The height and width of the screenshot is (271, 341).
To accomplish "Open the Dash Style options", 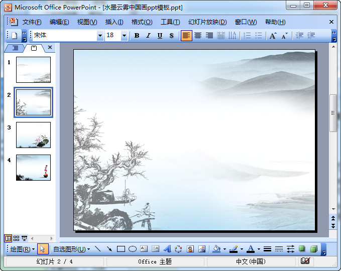I will coord(279,249).
